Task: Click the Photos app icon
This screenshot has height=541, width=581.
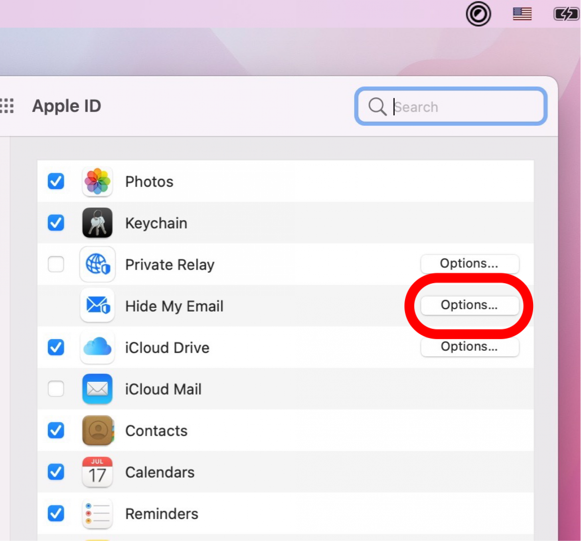Action: [x=97, y=182]
